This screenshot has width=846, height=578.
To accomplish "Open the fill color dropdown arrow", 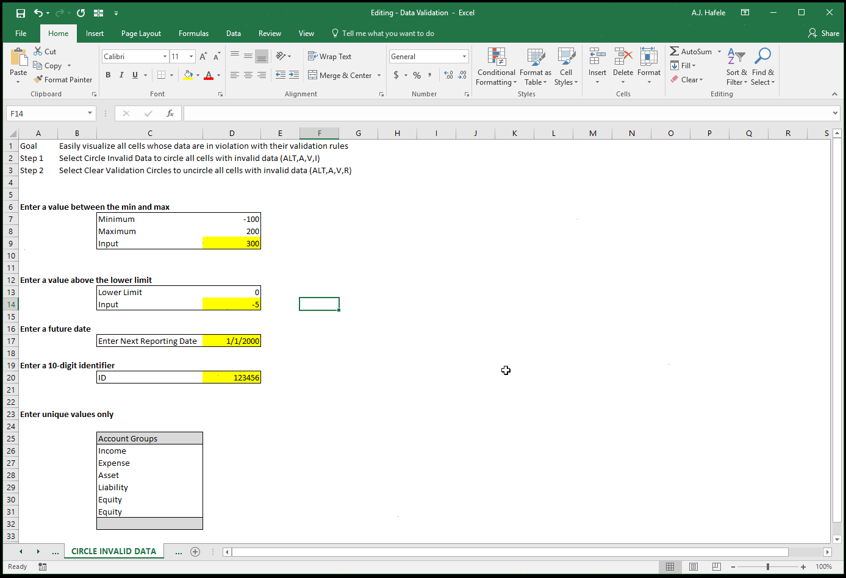I will 198,75.
